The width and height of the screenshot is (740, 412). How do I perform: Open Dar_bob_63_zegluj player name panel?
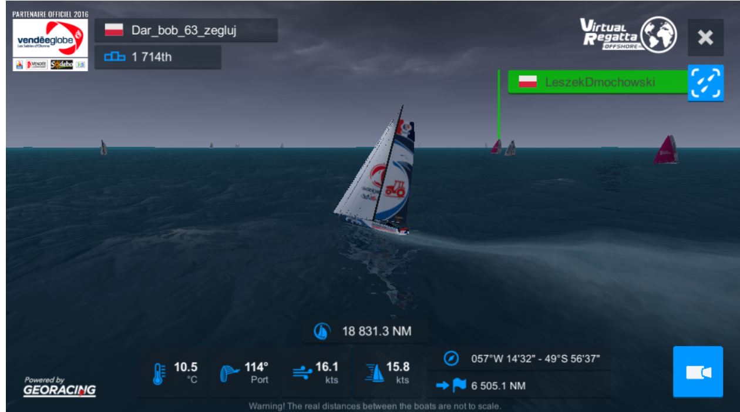[186, 30]
